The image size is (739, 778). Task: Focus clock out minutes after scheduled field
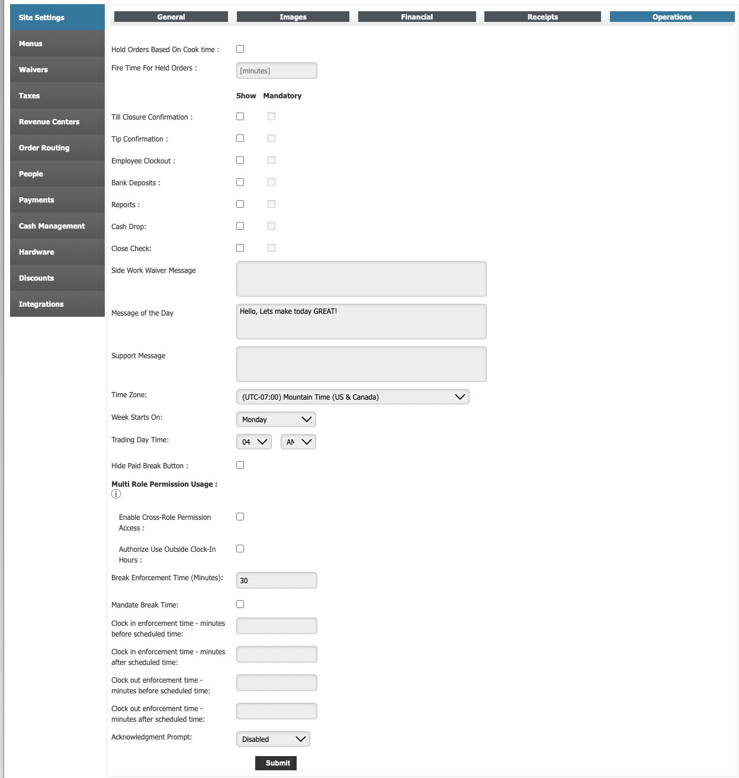coord(277,711)
